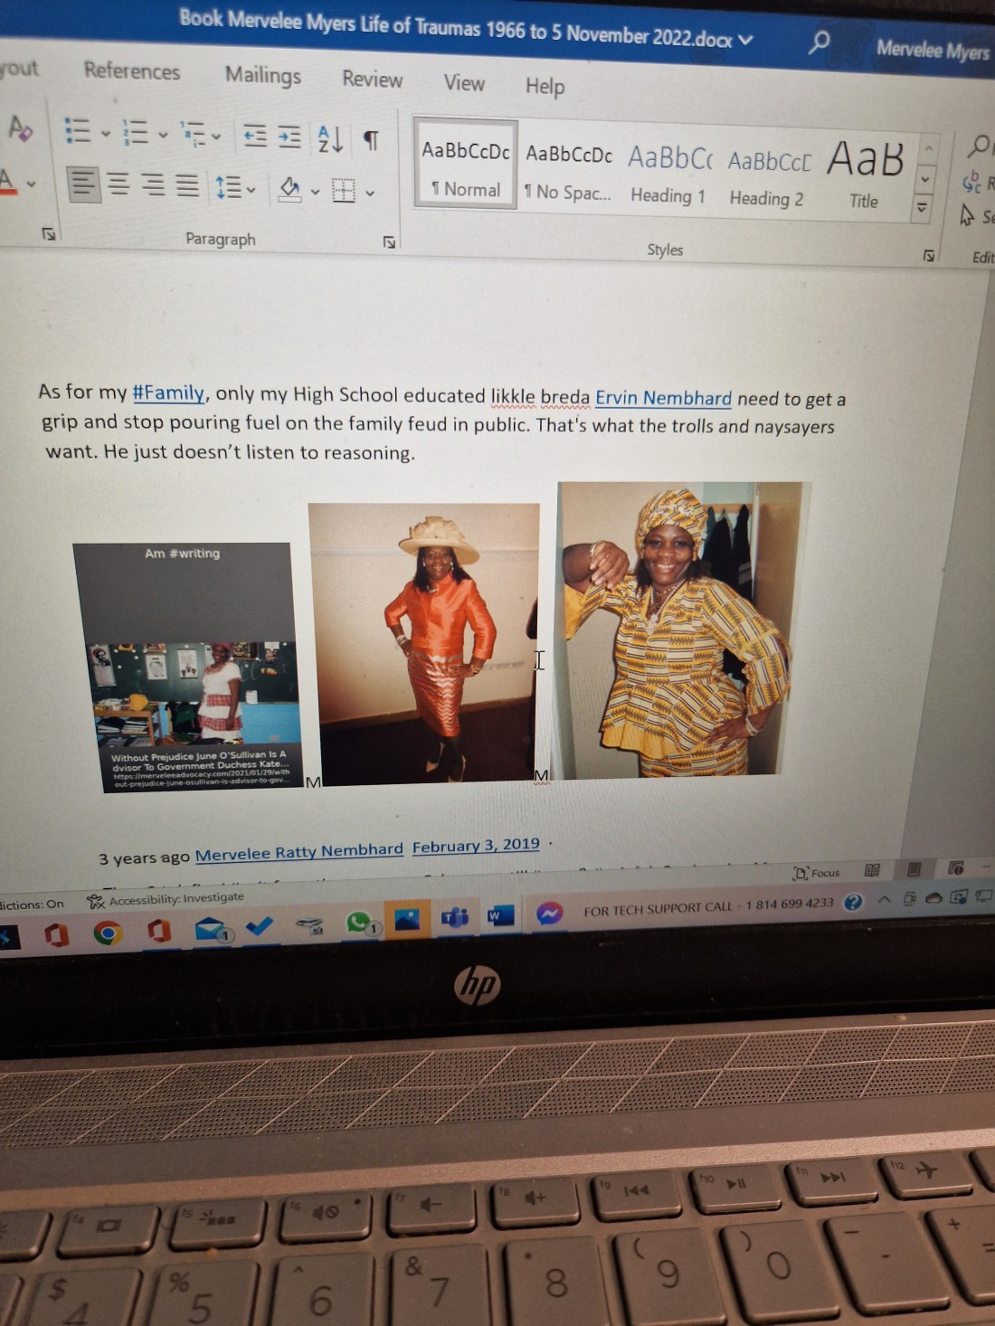The width and height of the screenshot is (995, 1326).
Task: Open the shading fill color bucket
Action: [x=289, y=189]
